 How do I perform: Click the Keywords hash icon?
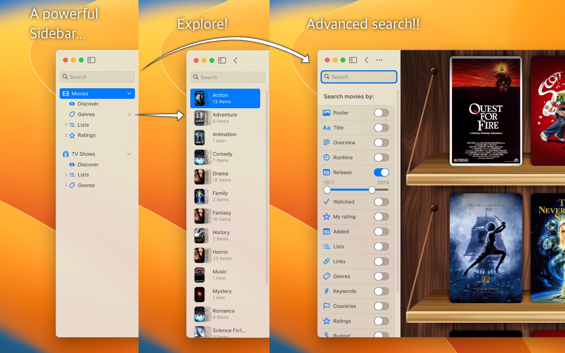326,291
